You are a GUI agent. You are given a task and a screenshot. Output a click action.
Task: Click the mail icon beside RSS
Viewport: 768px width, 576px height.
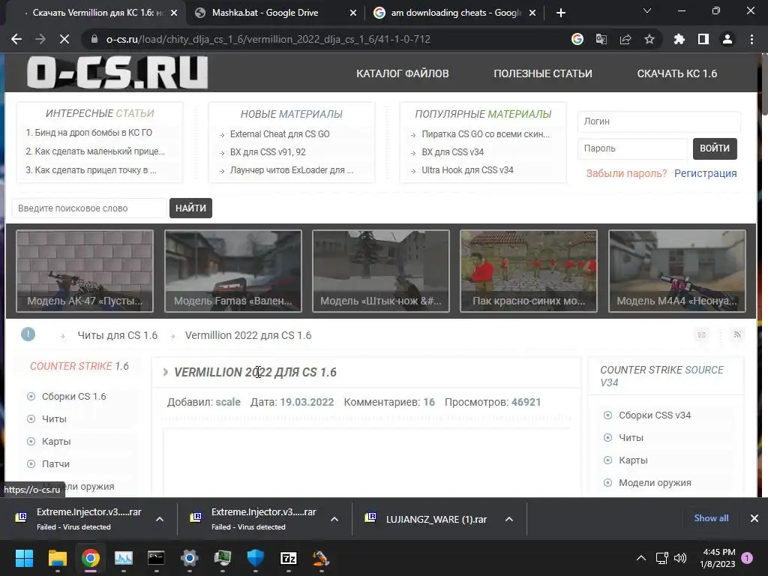[702, 334]
